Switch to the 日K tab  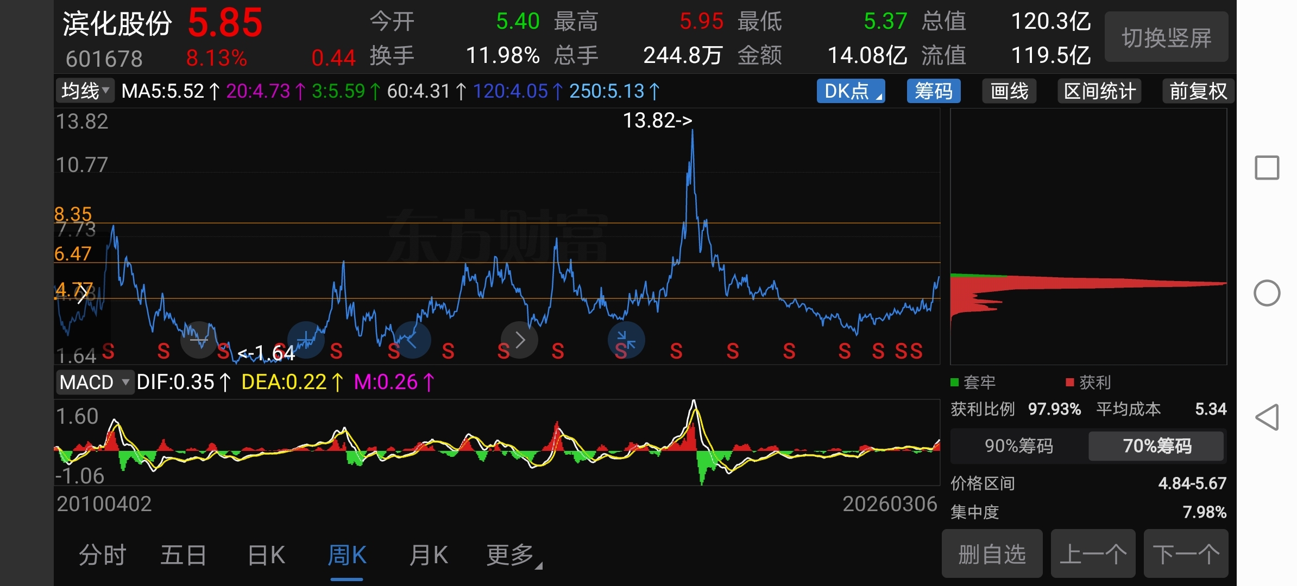click(x=266, y=556)
